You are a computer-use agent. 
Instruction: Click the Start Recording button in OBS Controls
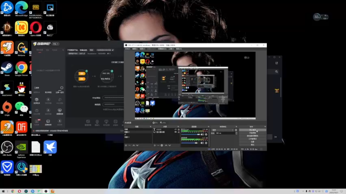253,133
